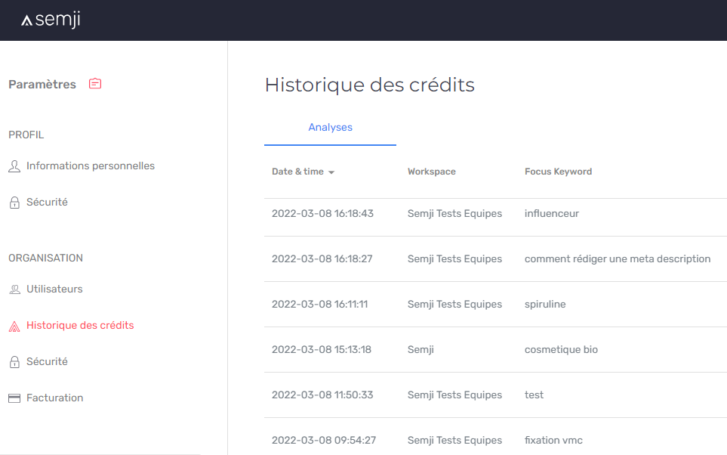Toggle sort arrow next to Date & time
The image size is (727, 455).
[x=331, y=172]
